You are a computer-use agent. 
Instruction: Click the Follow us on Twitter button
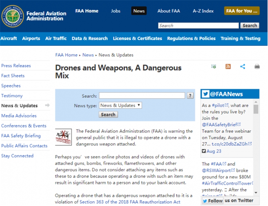(213, 201)
